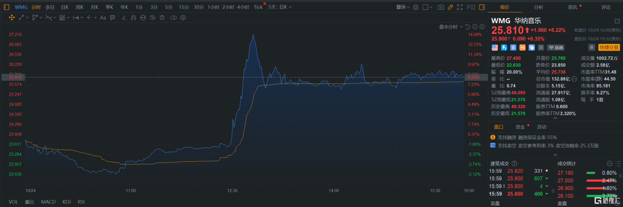The image size is (623, 207).
Task: Add WMG to 自选 watchlist
Action: pos(556,48)
